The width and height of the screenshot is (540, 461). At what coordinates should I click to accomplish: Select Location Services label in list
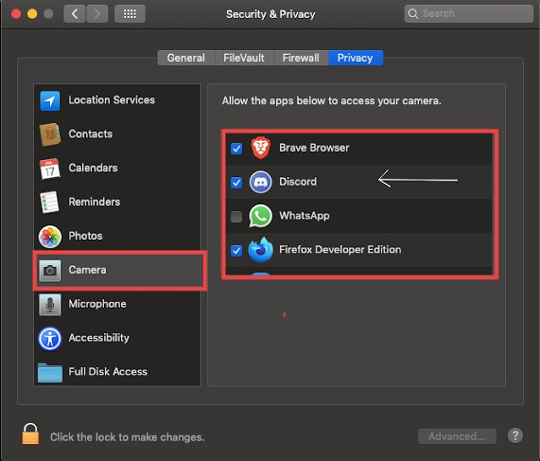click(112, 100)
